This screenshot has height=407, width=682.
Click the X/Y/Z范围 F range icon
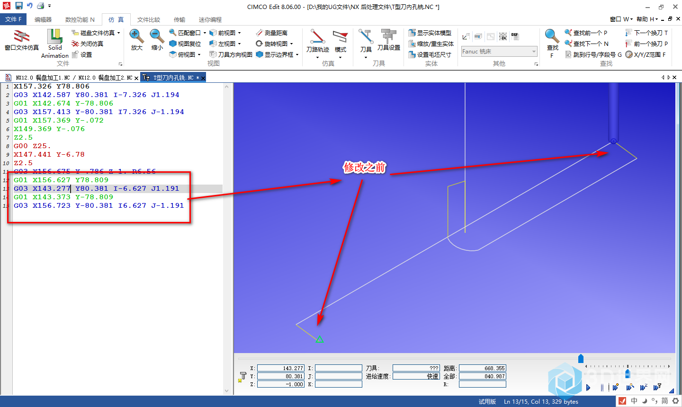click(629, 54)
